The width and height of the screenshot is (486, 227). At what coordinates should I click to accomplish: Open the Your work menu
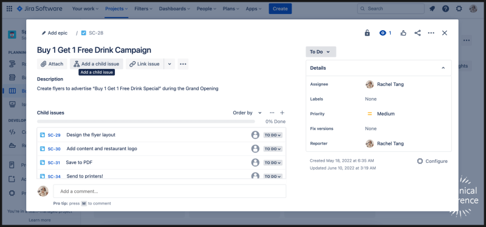pyautogui.click(x=85, y=8)
